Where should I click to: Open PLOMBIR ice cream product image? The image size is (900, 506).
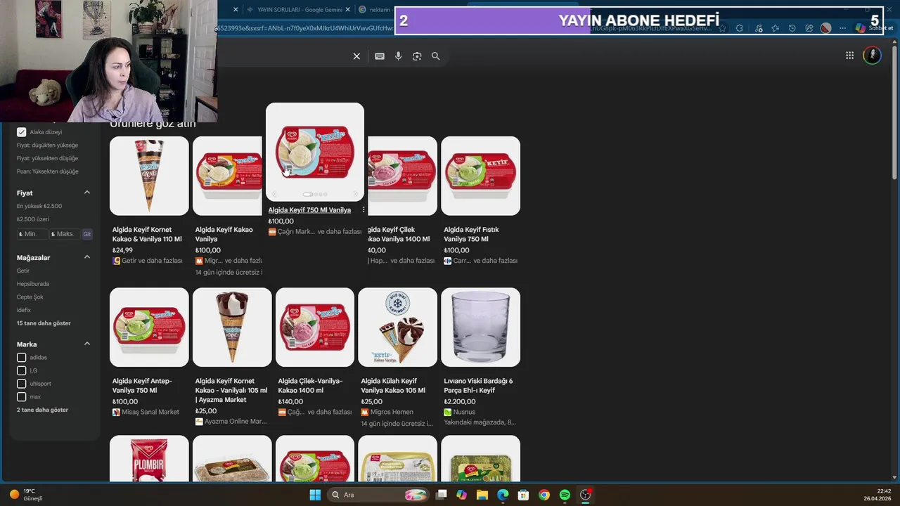[x=149, y=458]
